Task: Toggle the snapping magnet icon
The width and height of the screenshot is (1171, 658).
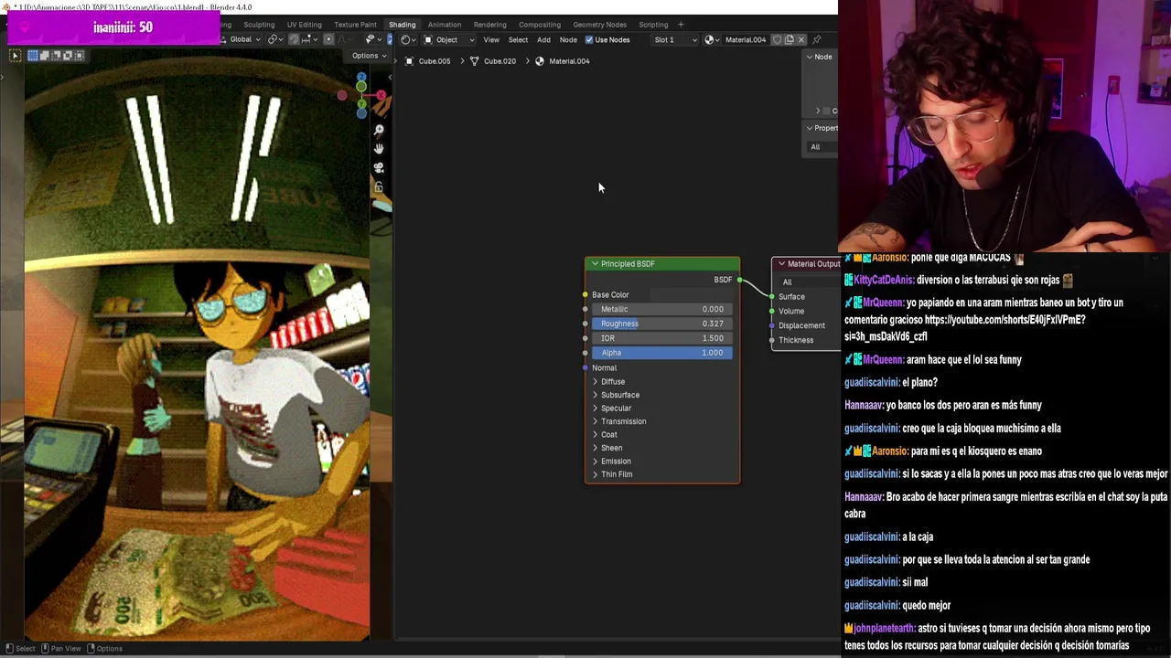Action: point(294,39)
